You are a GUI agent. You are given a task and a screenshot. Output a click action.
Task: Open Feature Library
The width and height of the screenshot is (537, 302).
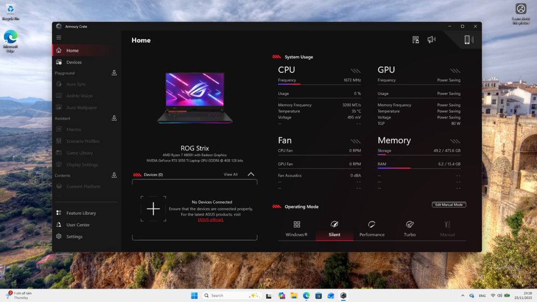pos(85,213)
